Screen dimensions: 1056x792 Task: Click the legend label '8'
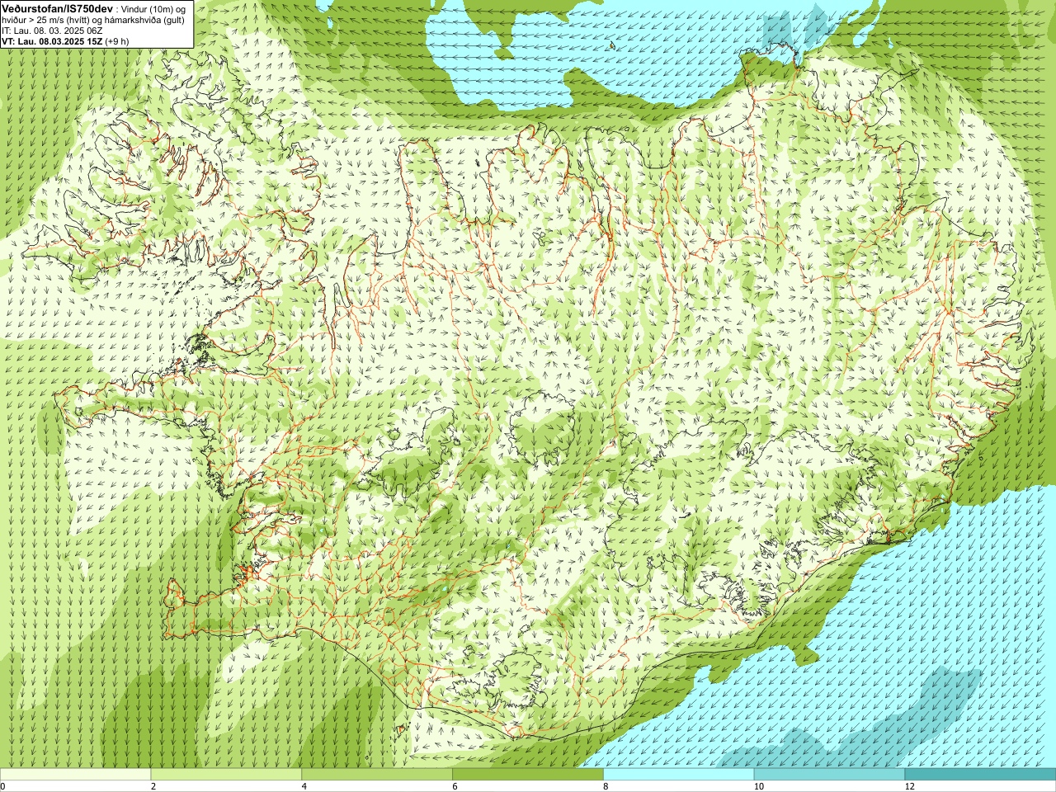click(606, 787)
